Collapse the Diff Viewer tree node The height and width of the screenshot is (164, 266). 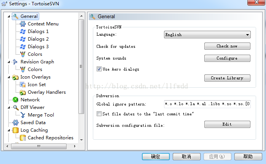[x=9, y=107]
